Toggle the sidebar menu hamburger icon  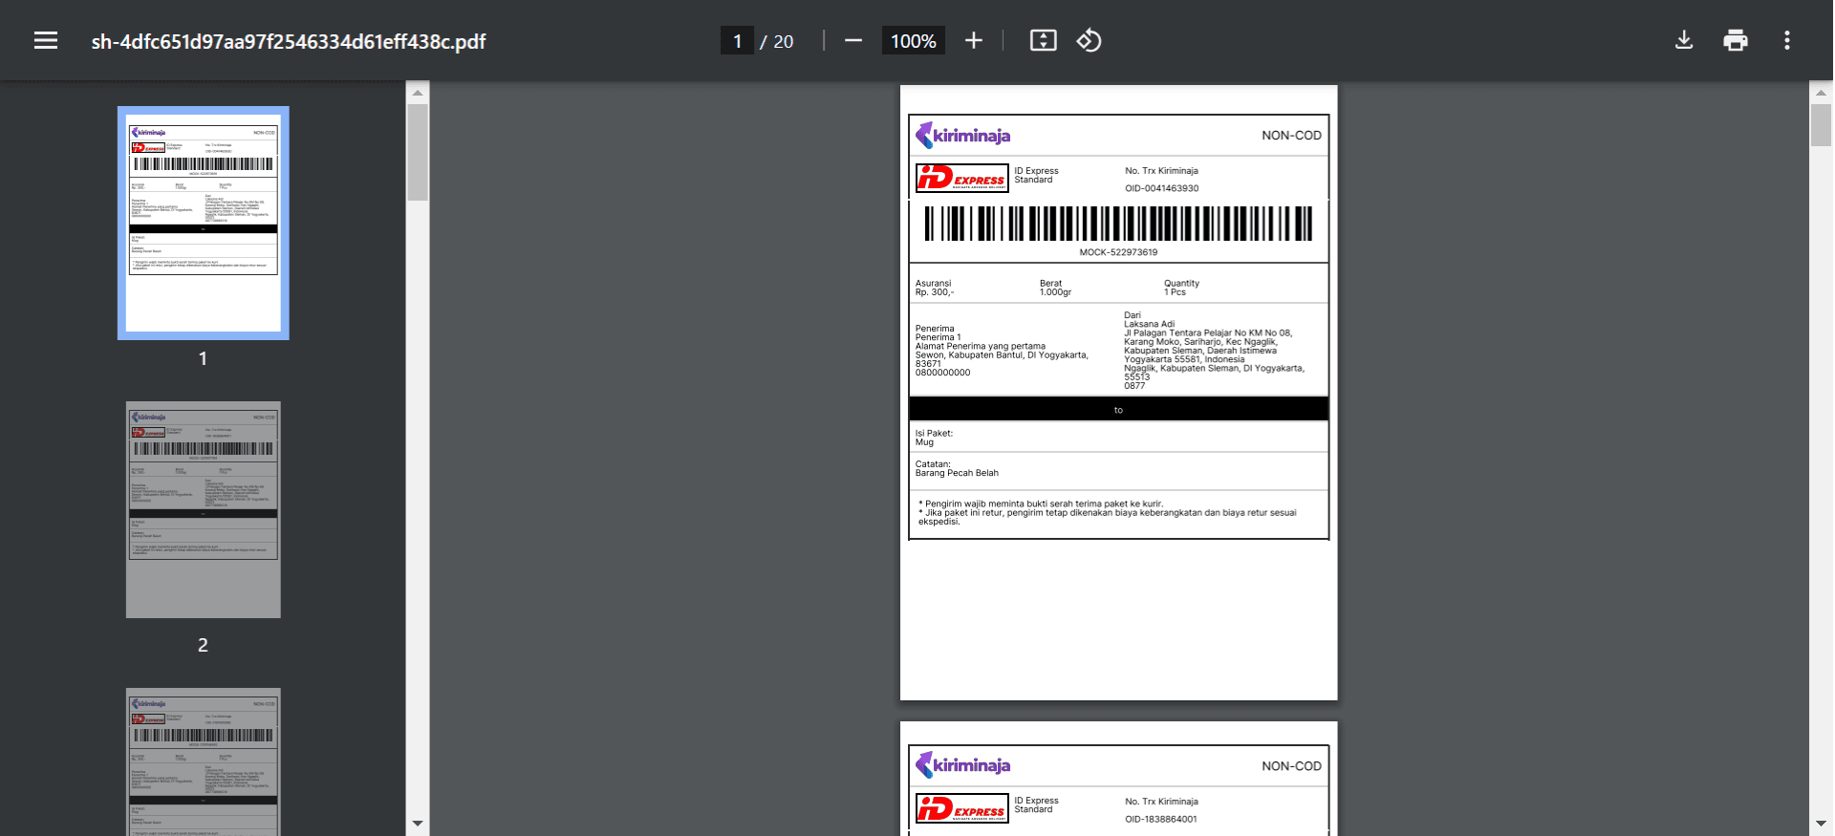click(46, 40)
